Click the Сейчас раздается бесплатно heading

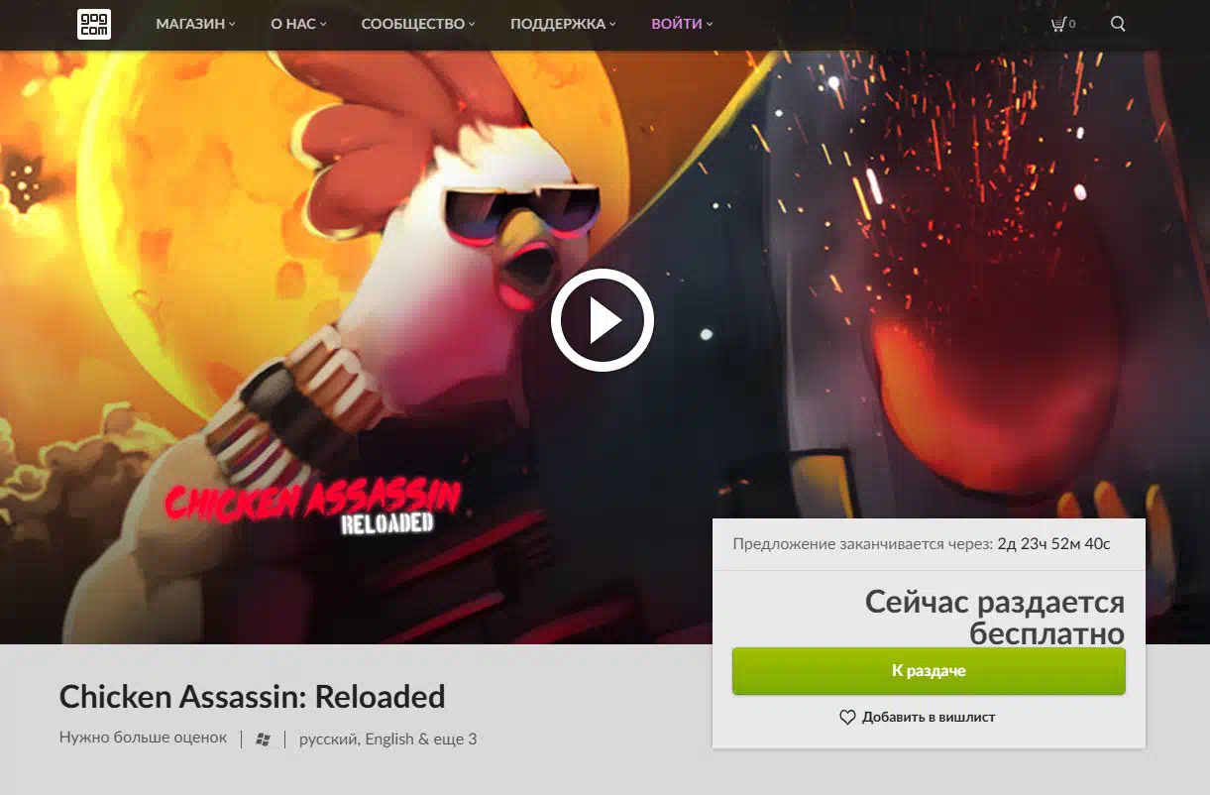pyautogui.click(x=995, y=618)
